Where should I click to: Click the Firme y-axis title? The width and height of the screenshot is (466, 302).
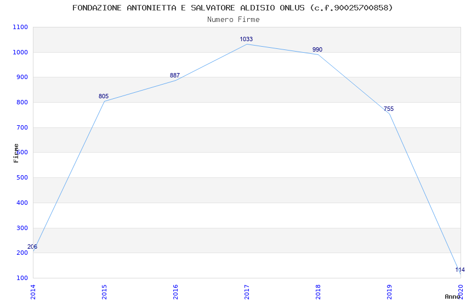click(16, 153)
